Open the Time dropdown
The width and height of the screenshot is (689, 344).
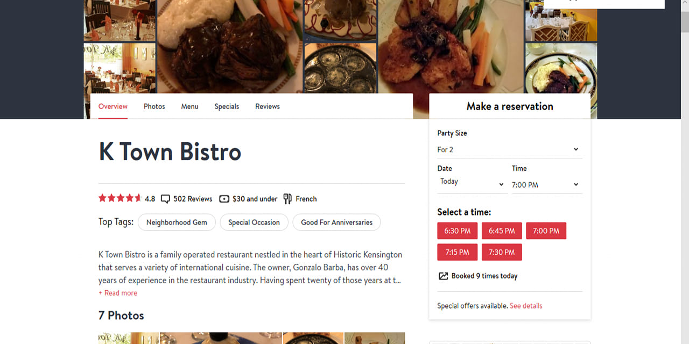click(545, 185)
